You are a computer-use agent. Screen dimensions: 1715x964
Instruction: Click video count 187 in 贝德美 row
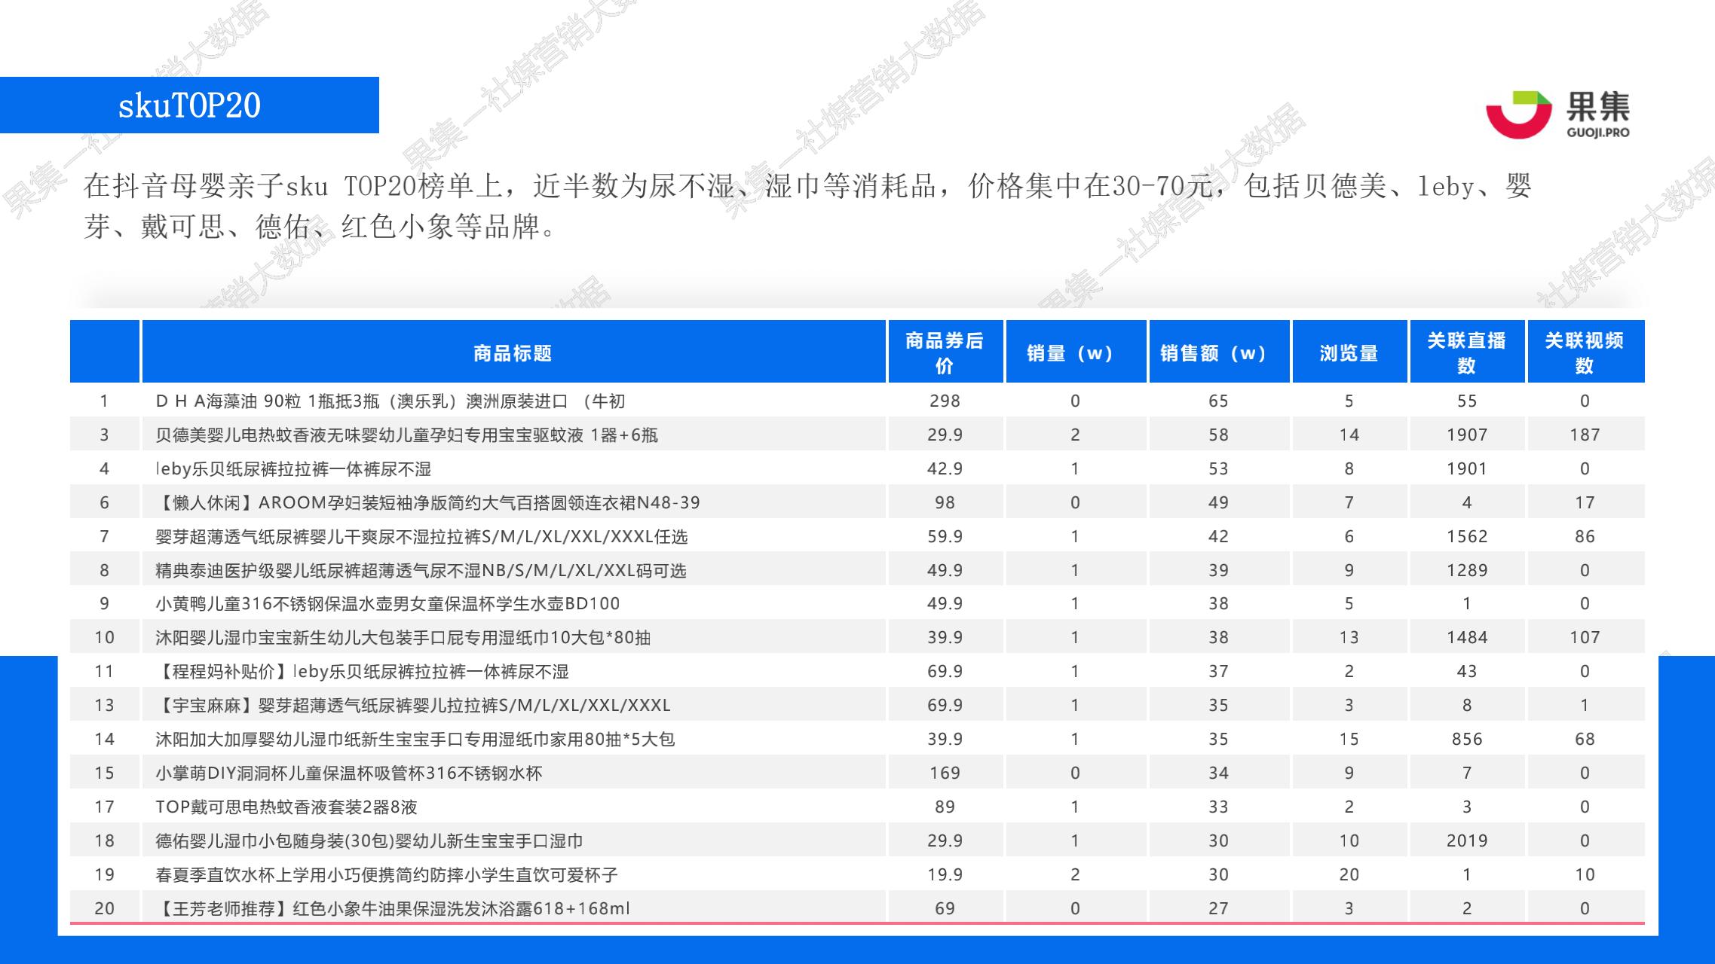click(x=1585, y=435)
